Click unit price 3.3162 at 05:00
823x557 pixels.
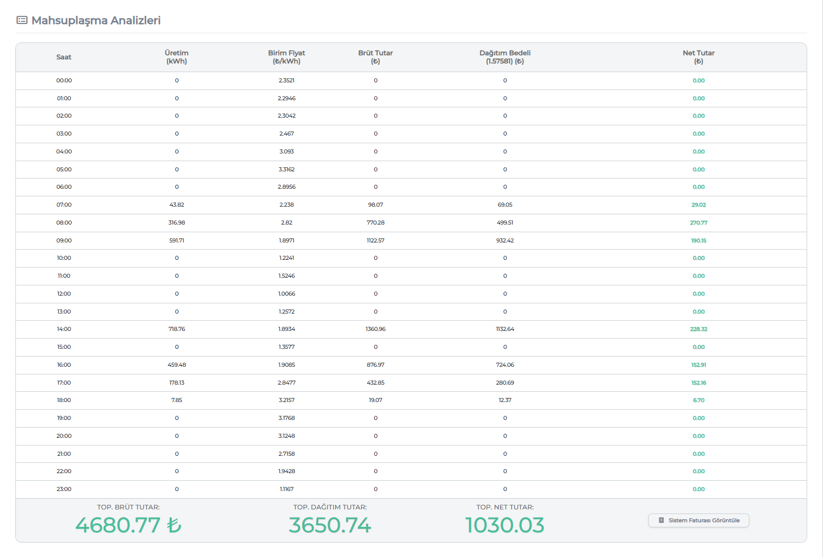point(286,169)
